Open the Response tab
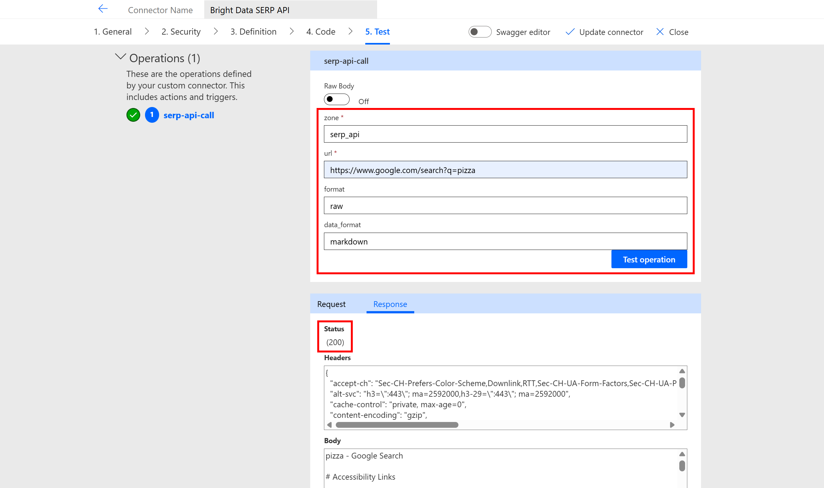Viewport: 824px width, 488px height. click(x=390, y=304)
